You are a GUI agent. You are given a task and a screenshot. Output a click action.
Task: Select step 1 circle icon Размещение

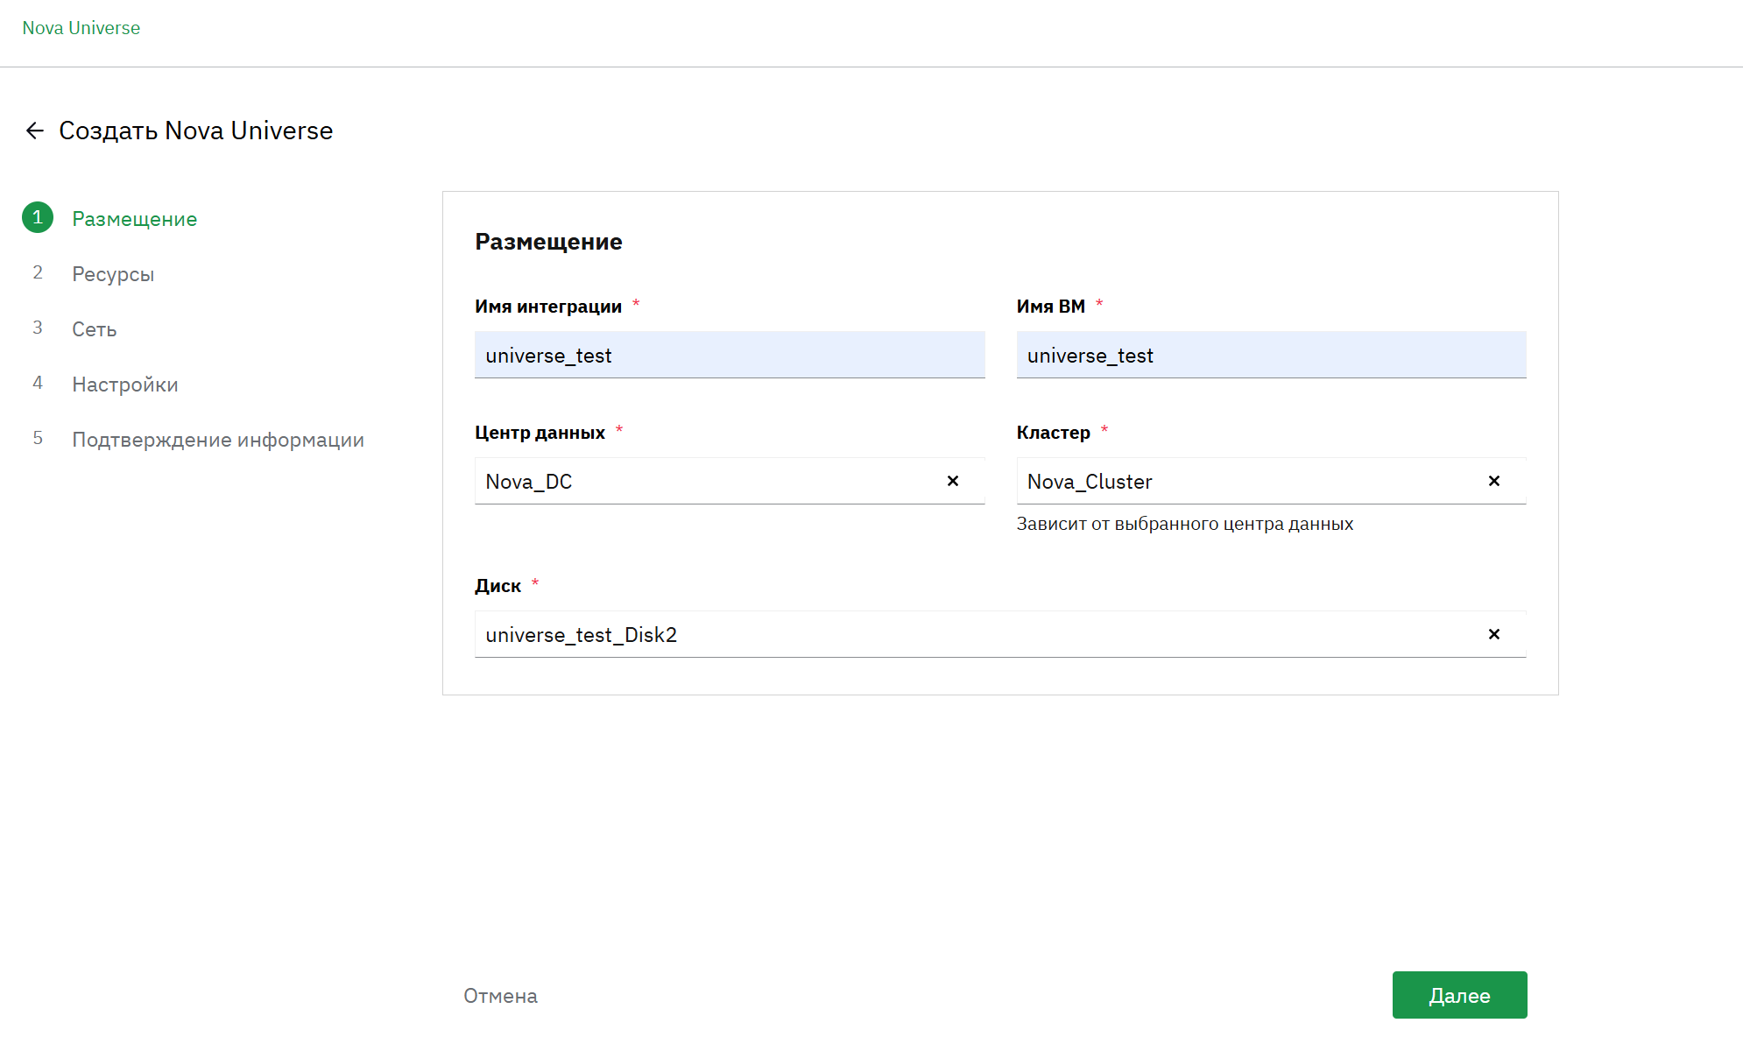click(38, 217)
